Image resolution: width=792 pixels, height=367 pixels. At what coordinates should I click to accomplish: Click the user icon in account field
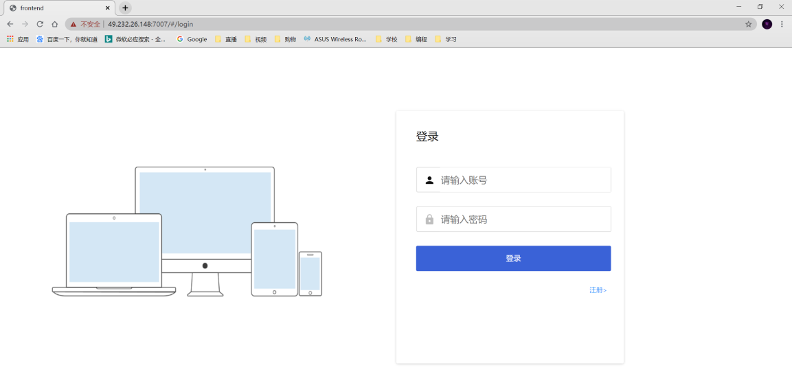point(429,180)
